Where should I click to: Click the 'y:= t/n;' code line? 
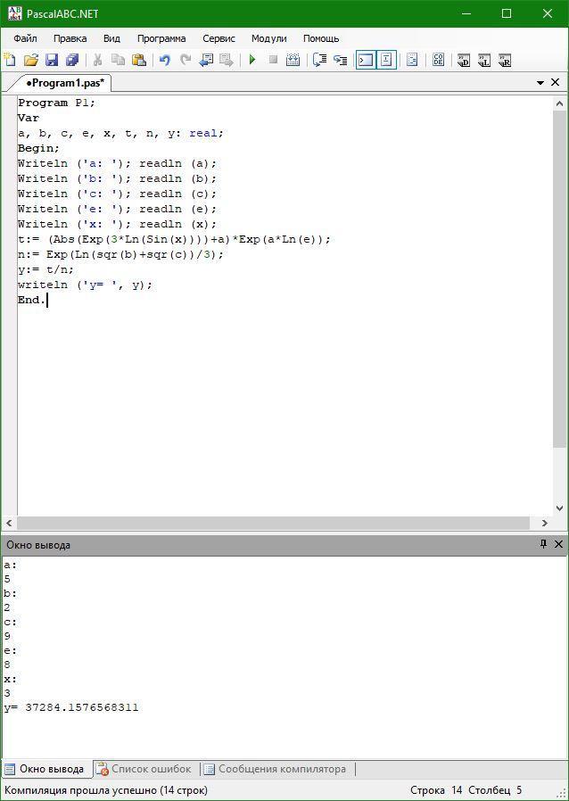[46, 269]
